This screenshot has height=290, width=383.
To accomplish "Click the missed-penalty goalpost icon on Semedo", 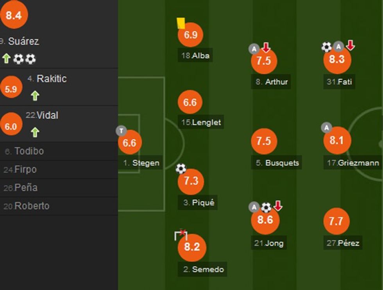I will tap(181, 235).
